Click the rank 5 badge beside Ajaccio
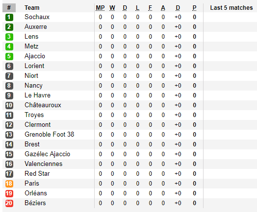This screenshot has height=212, width=257. (x=9, y=56)
